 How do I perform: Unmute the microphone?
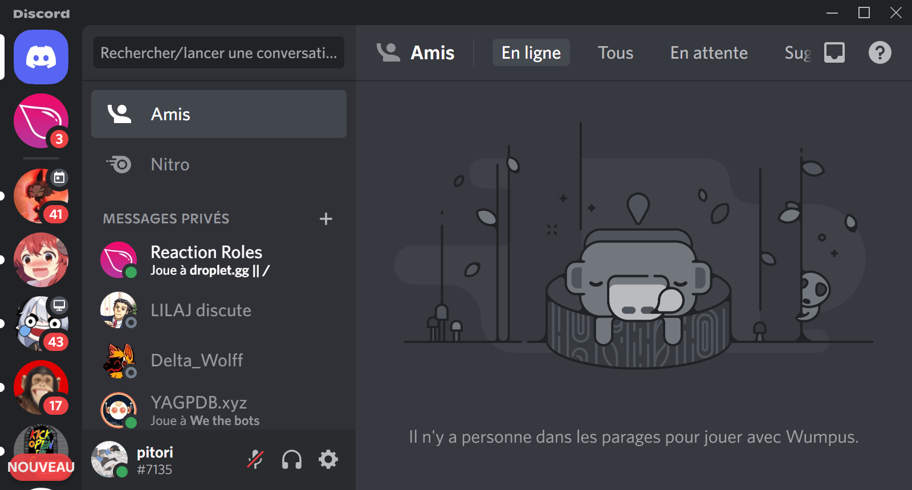[x=255, y=459]
